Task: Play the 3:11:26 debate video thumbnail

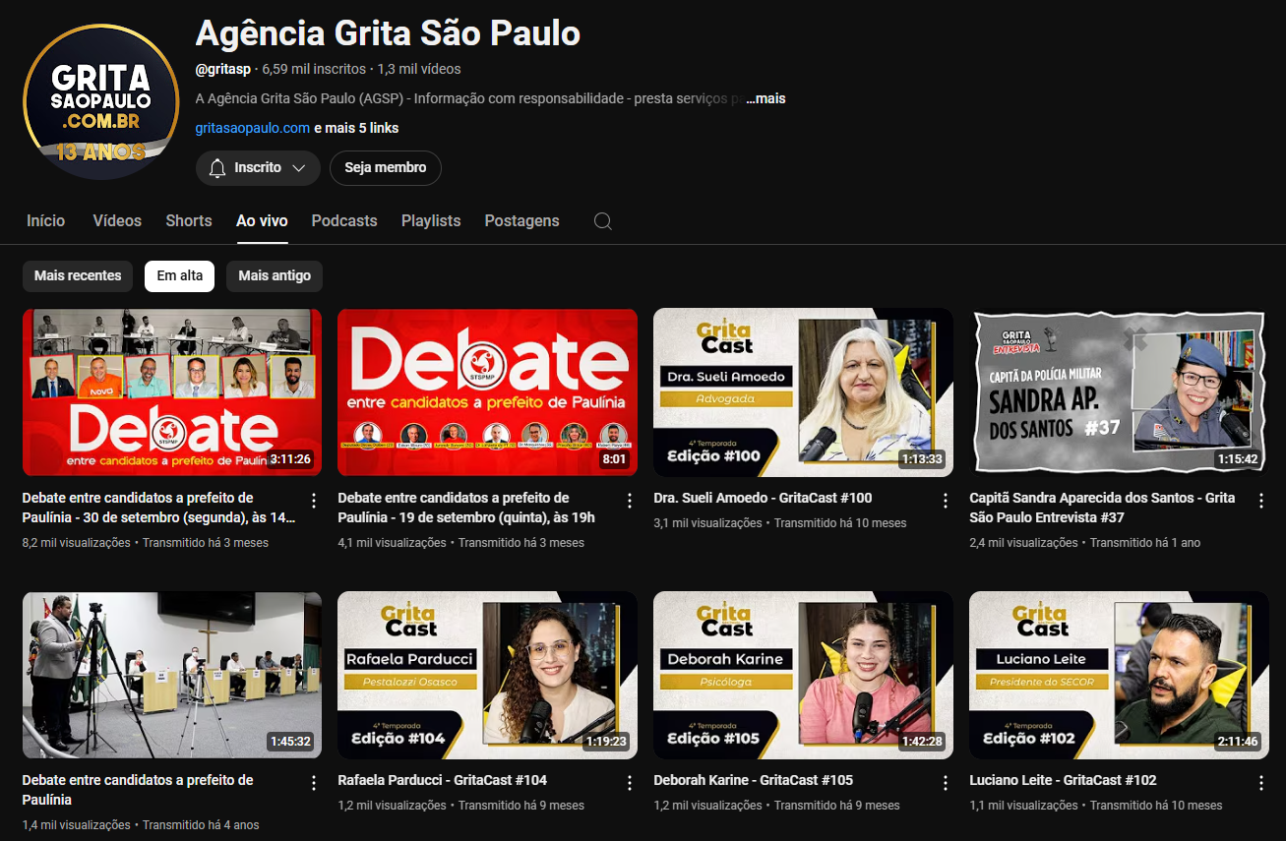Action: point(172,393)
